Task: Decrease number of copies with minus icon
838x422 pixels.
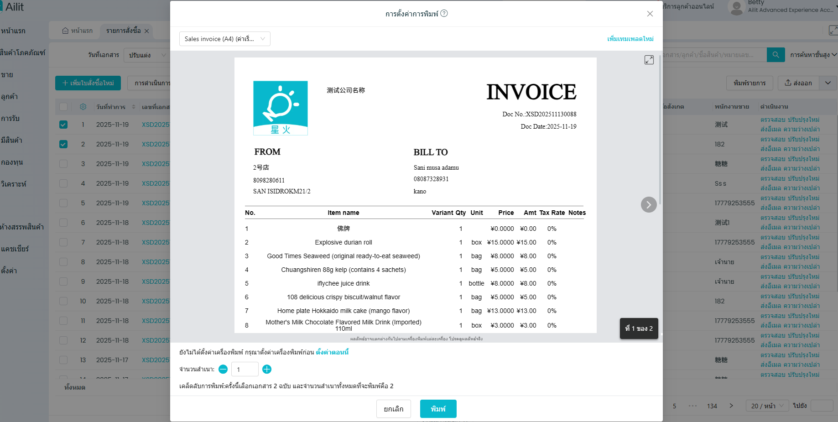Action: 223,369
